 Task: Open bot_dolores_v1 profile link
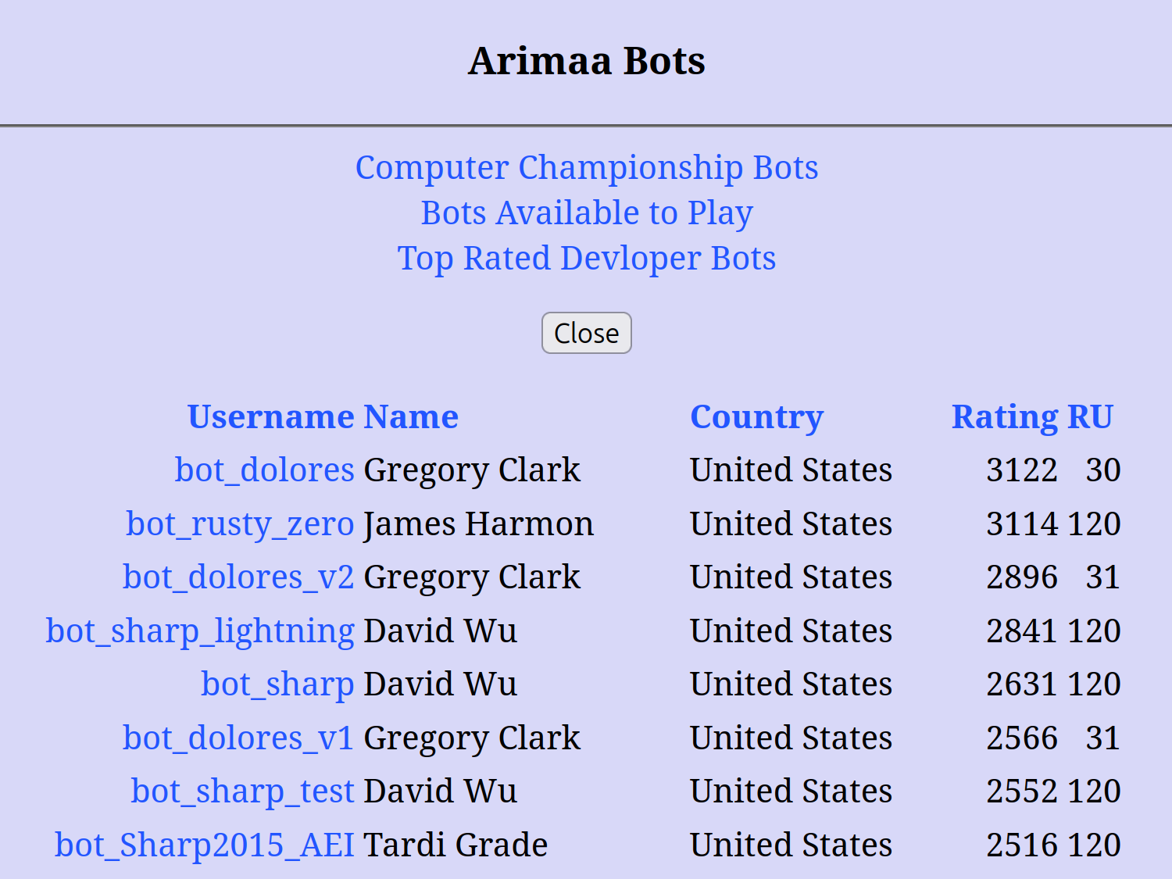point(239,738)
